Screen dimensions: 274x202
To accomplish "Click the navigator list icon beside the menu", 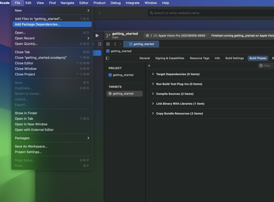I will [100, 44].
